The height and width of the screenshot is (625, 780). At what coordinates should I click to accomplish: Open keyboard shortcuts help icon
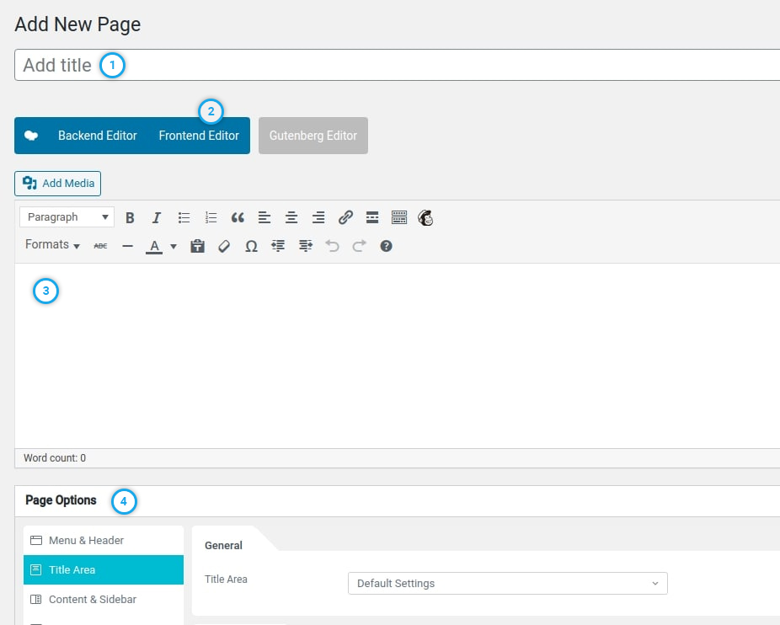(386, 246)
